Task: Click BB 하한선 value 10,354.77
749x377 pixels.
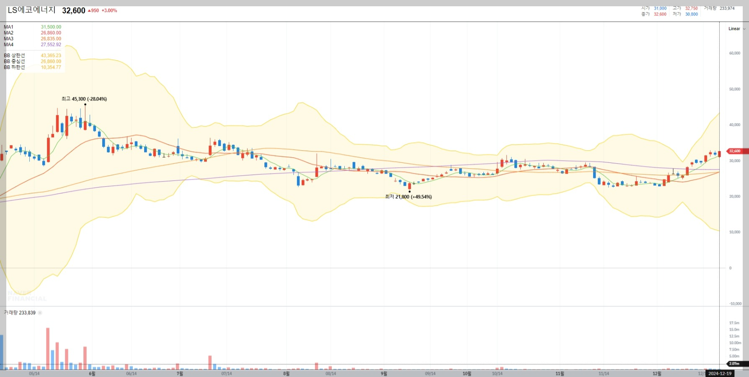Action: pos(51,67)
